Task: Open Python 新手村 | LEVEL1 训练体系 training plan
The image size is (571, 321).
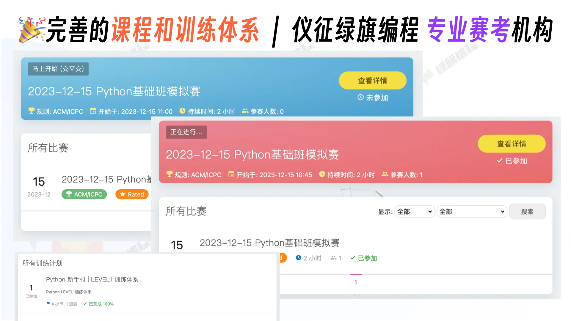Action: click(92, 279)
